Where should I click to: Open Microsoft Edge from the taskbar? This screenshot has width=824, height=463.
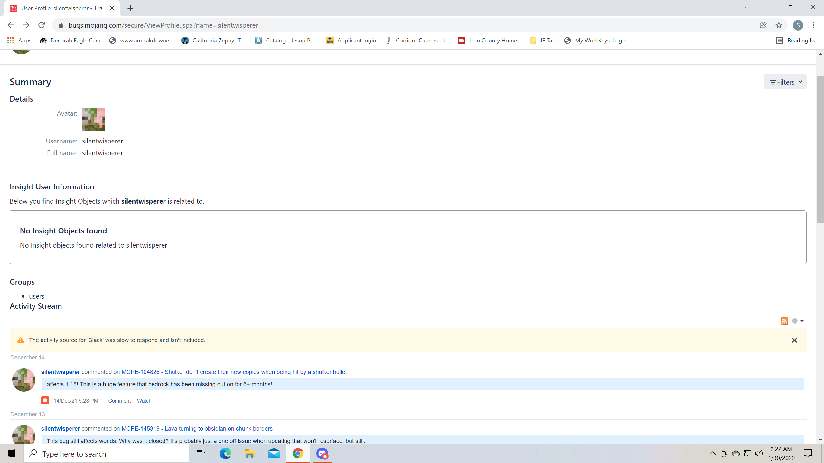225,454
